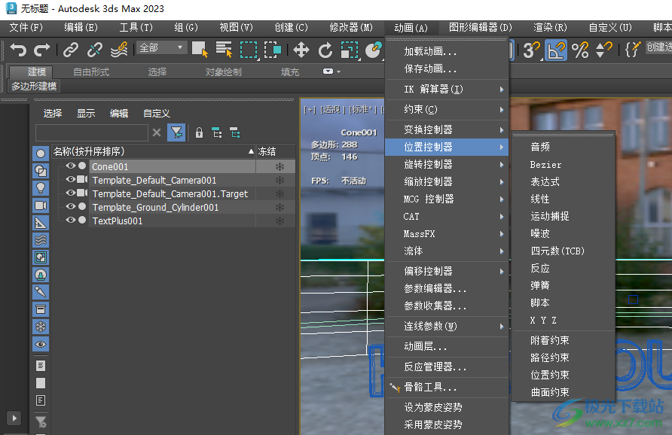The width and height of the screenshot is (672, 435).
Task: Click the viewport [+] label menu
Action: click(310, 110)
